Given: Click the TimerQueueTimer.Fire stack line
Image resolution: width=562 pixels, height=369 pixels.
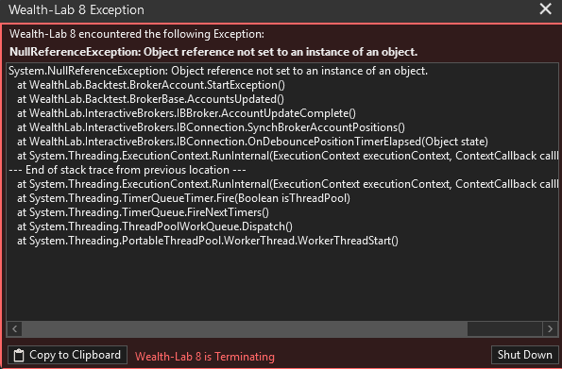Looking at the screenshot, I should pyautogui.click(x=183, y=198).
